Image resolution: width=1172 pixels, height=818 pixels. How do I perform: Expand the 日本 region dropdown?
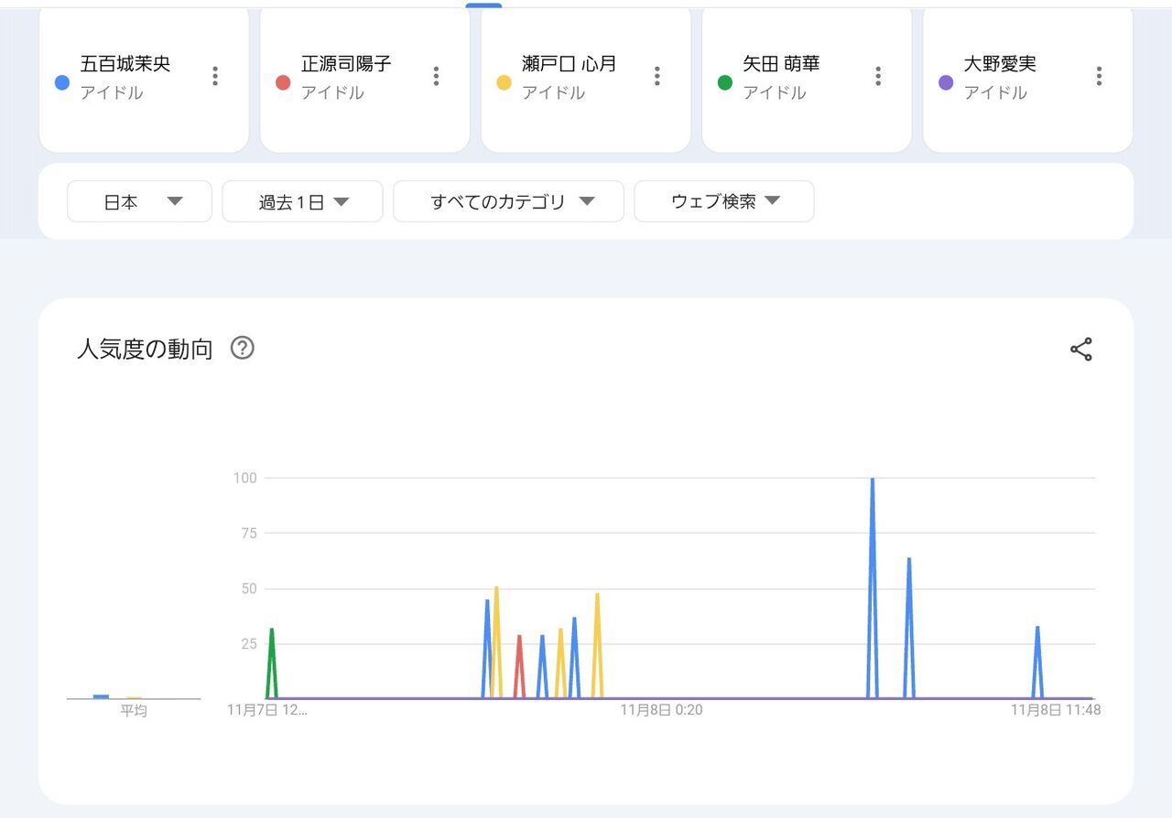pos(139,201)
